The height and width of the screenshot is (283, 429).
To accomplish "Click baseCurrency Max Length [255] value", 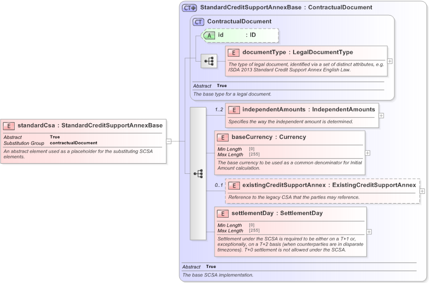I will (x=254, y=154).
